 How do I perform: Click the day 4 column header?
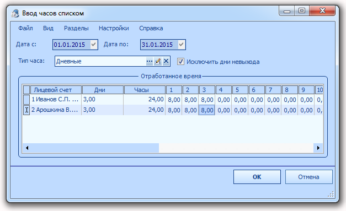[223, 90]
